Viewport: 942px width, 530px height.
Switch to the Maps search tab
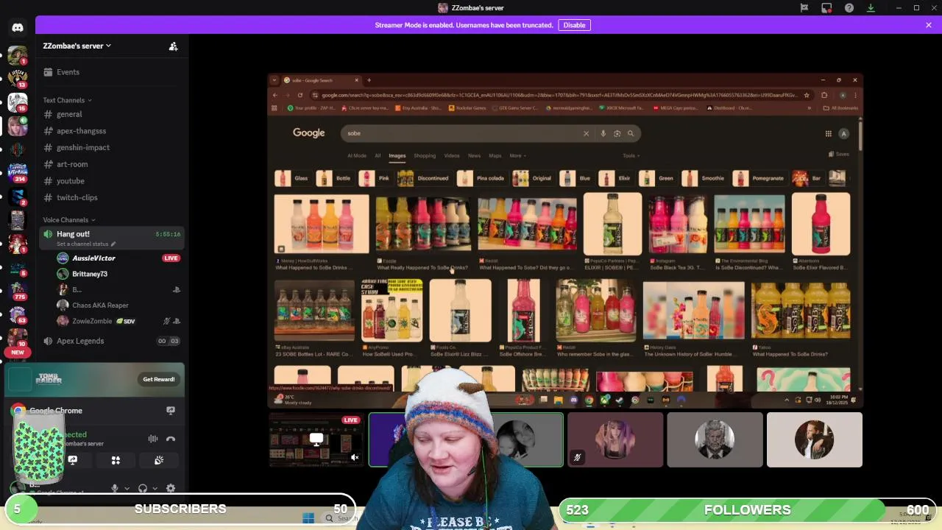click(495, 155)
